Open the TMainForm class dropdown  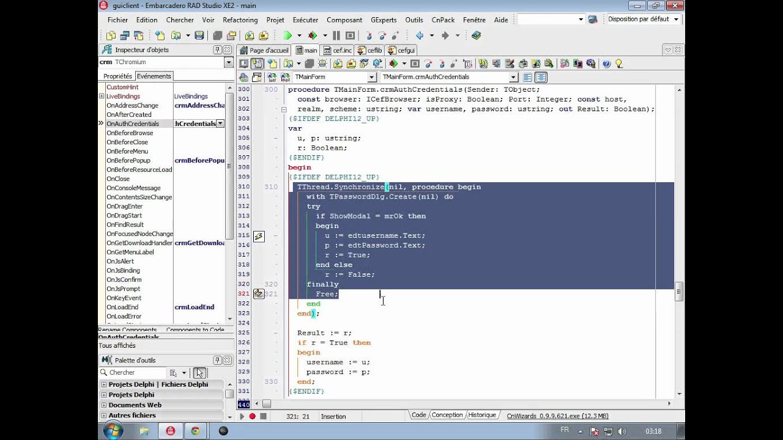point(371,77)
